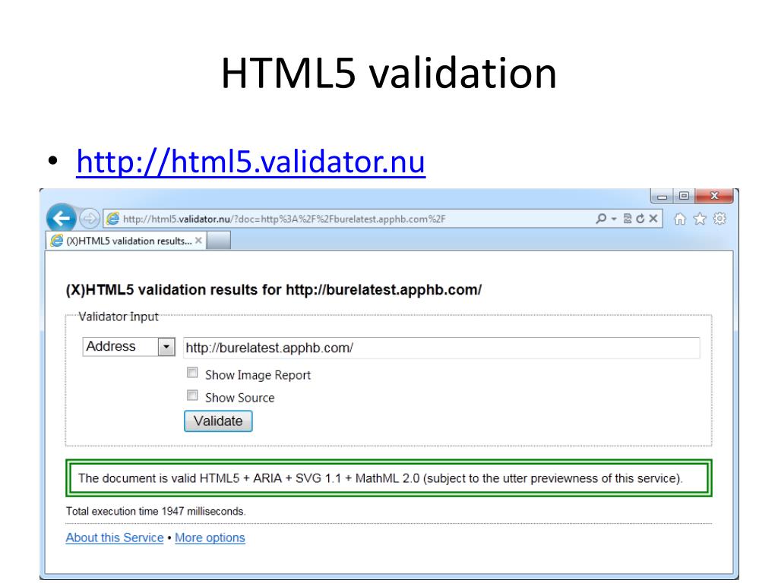Image resolution: width=778 pixels, height=583 pixels.
Task: Click the valid HTML5 result message
Action: coord(389,478)
